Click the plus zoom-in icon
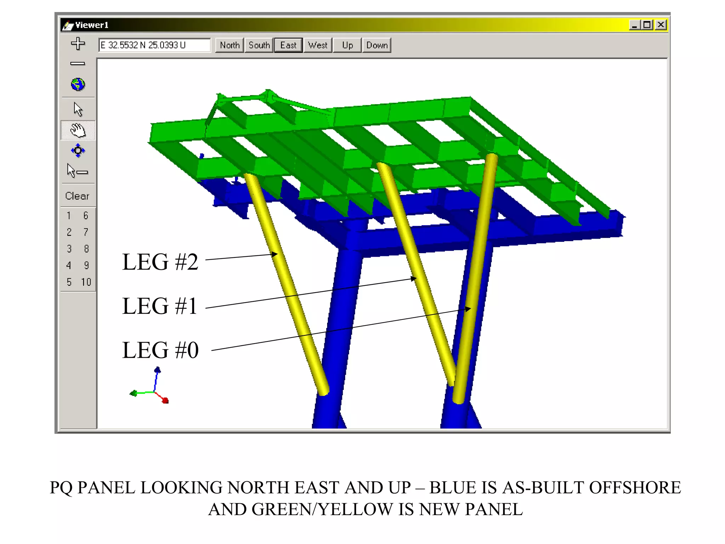This screenshot has width=725, height=544. click(78, 44)
